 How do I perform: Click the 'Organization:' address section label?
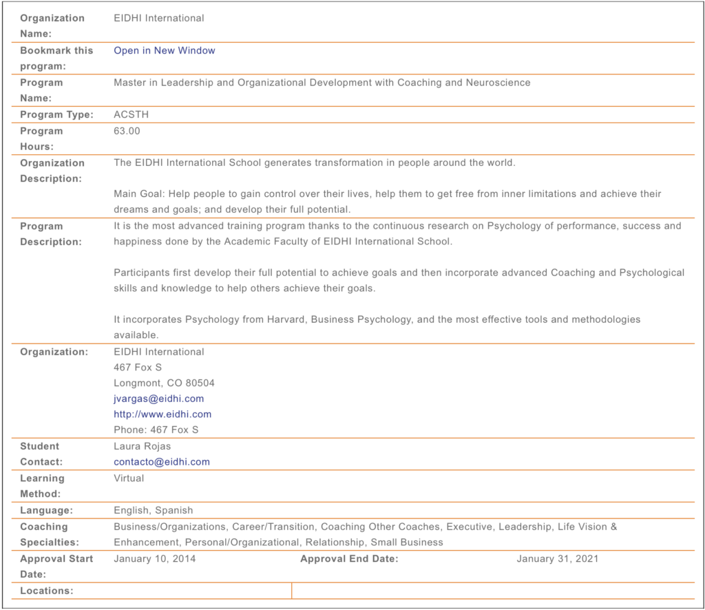[54, 352]
